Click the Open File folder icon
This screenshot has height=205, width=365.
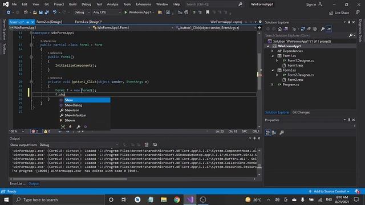(x=35, y=13)
